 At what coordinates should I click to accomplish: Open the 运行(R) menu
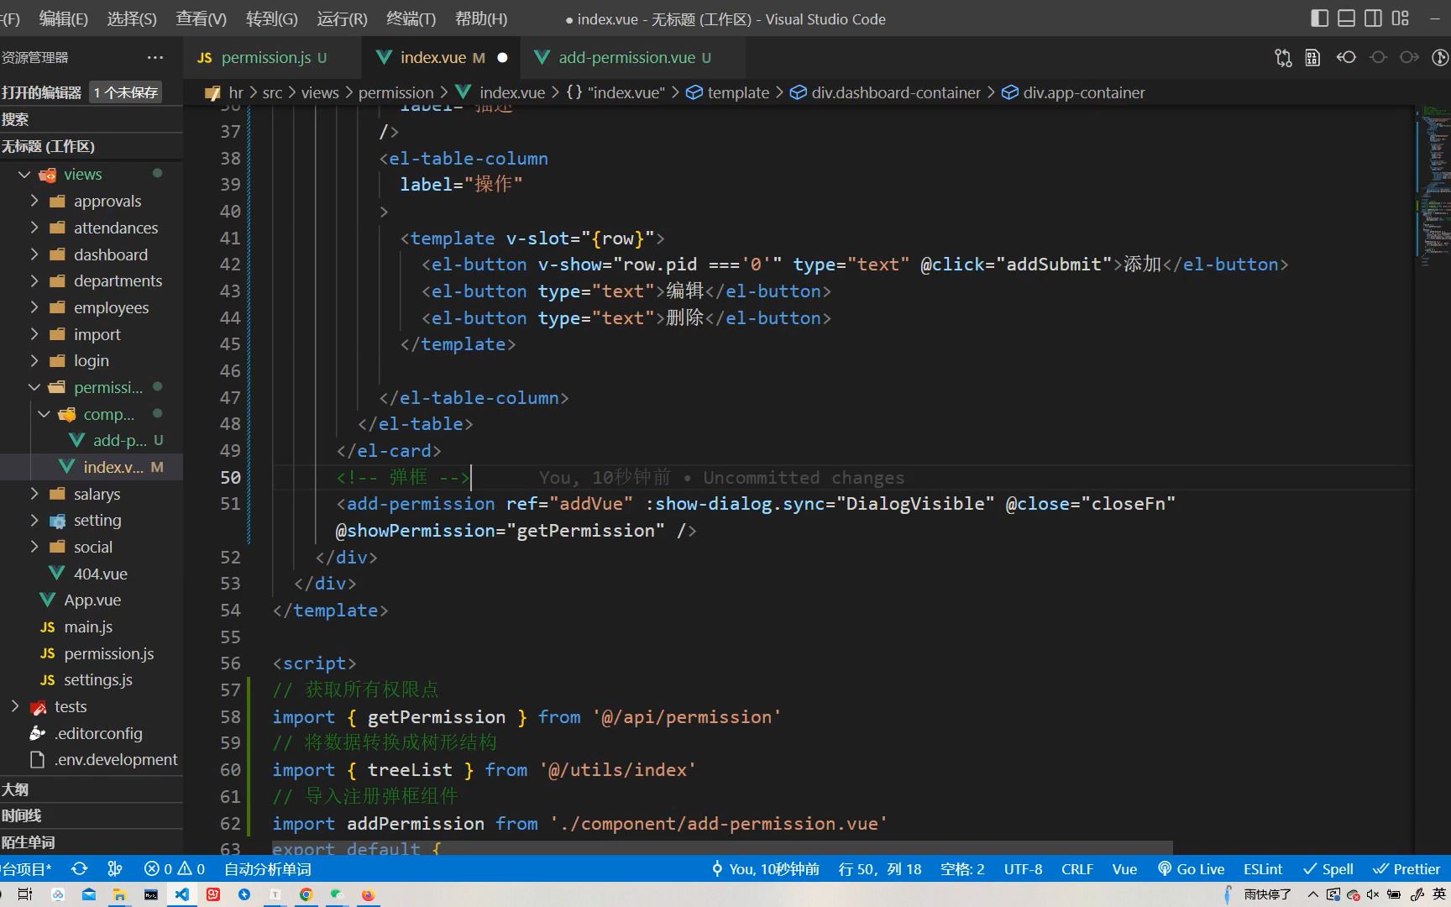[x=342, y=18]
